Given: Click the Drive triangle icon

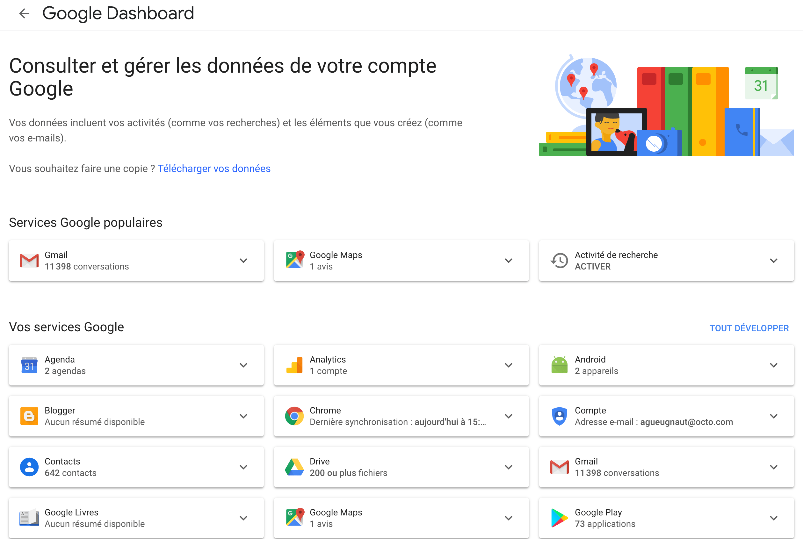Looking at the screenshot, I should [294, 467].
